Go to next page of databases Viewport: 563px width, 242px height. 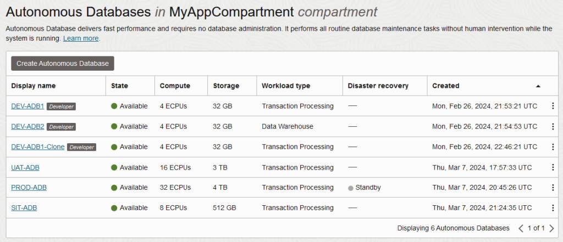[551, 228]
